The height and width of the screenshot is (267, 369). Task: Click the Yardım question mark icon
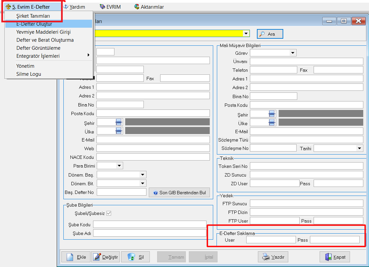tap(66, 7)
